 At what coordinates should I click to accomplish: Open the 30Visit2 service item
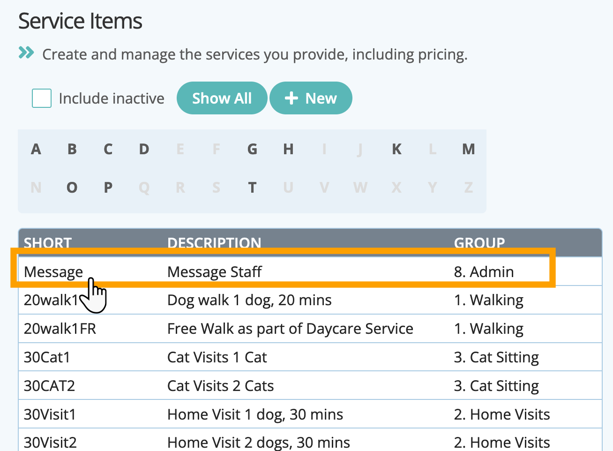50,442
